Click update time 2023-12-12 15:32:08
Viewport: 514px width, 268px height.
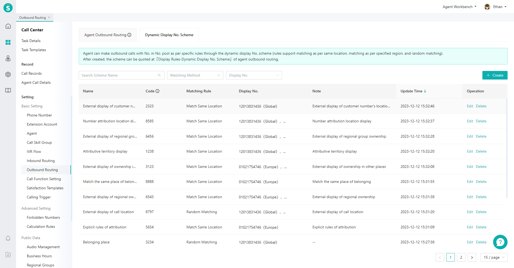point(417,167)
